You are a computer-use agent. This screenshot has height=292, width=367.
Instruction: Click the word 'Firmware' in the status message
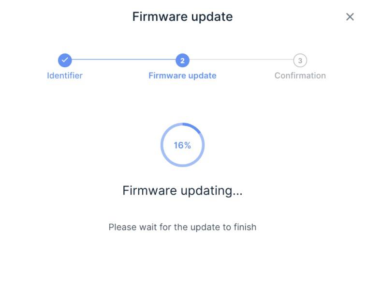pos(149,190)
